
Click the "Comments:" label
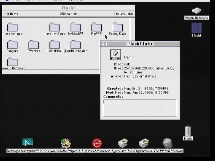point(113,97)
